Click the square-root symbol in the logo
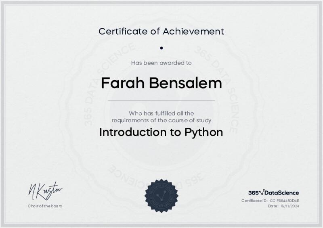Screen dimensions: 323x228 [x=262, y=192]
